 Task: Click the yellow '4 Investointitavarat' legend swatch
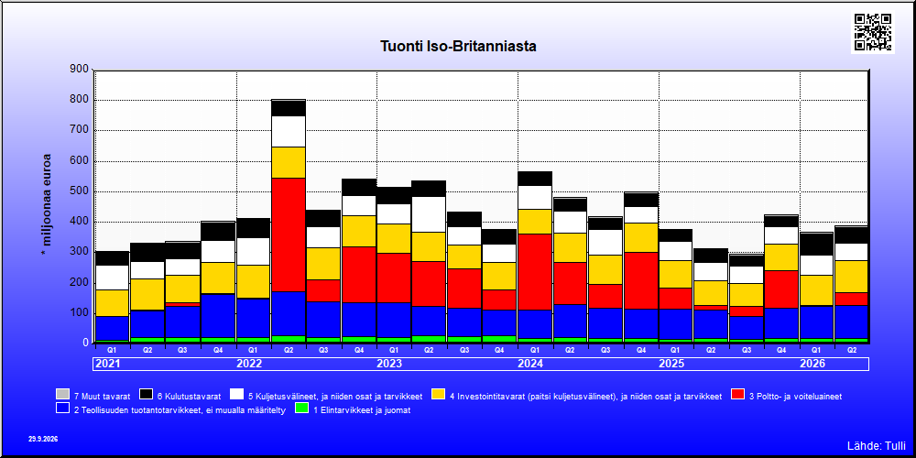438,394
